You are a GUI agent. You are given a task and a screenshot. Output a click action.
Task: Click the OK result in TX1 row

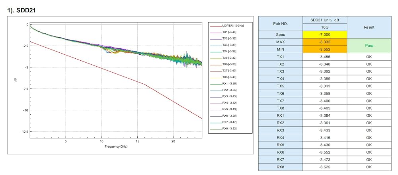pos(369,57)
